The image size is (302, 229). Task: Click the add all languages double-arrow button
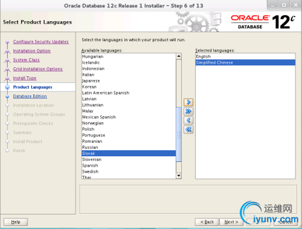(188, 111)
